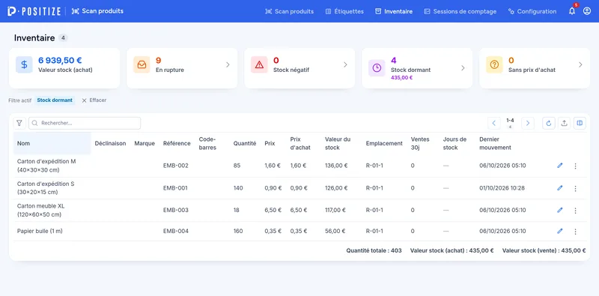The image size is (599, 296).
Task: Click Scan produits title beside logo
Action: point(97,11)
